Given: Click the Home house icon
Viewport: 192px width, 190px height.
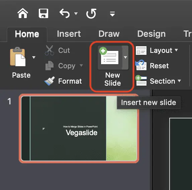Looking at the screenshot, I should pos(23,13).
